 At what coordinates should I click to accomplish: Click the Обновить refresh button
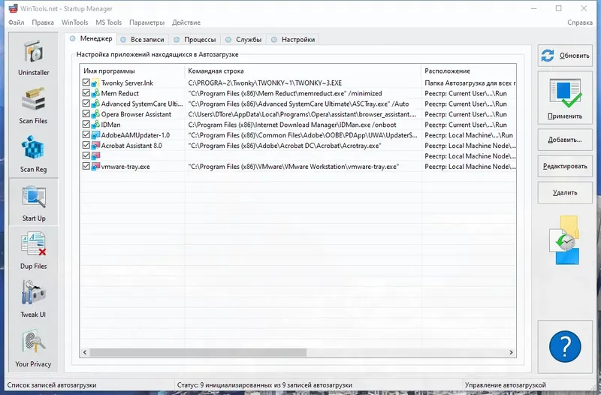tap(565, 56)
